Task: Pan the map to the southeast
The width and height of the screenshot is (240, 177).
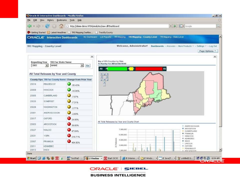Action: [x=107, y=80]
